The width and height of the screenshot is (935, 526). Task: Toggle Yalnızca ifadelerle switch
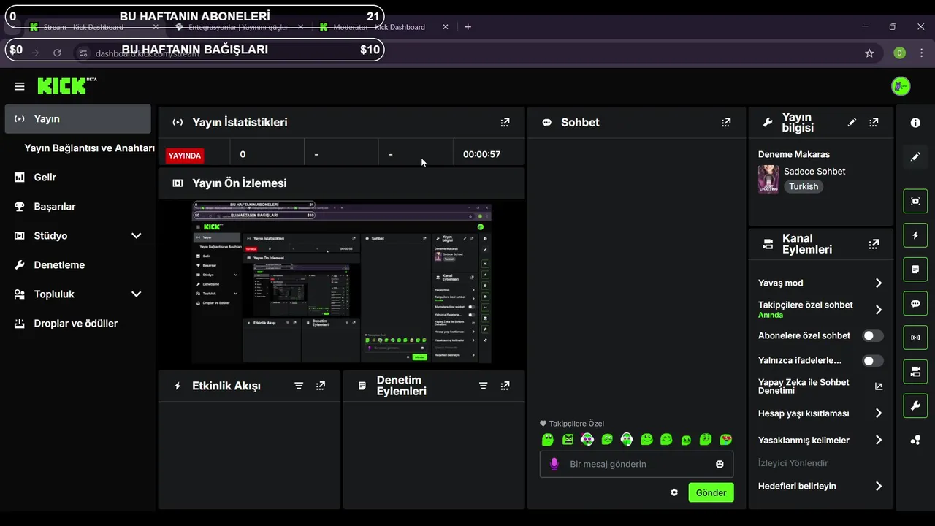pyautogui.click(x=873, y=361)
